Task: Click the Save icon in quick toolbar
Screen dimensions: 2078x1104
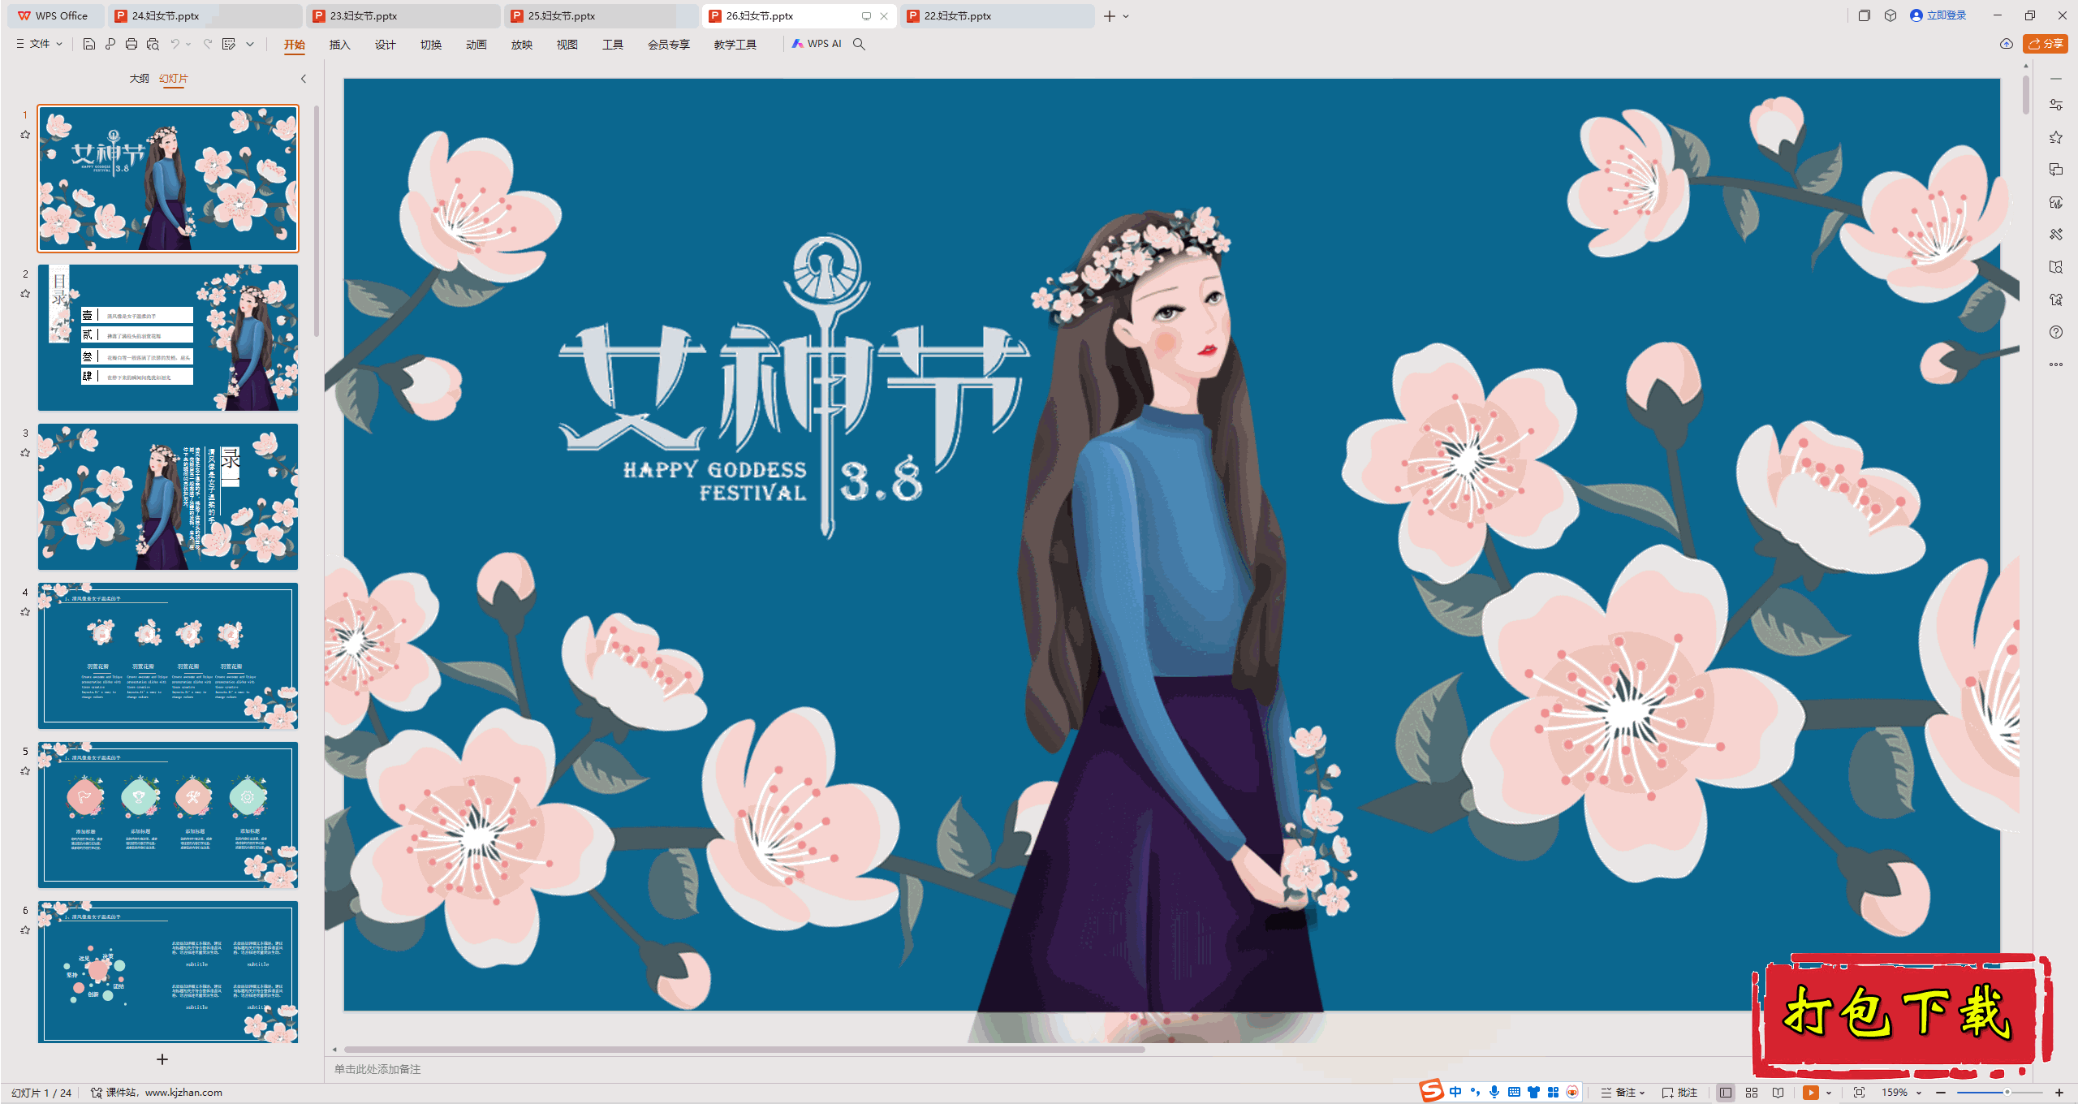Action: [89, 44]
